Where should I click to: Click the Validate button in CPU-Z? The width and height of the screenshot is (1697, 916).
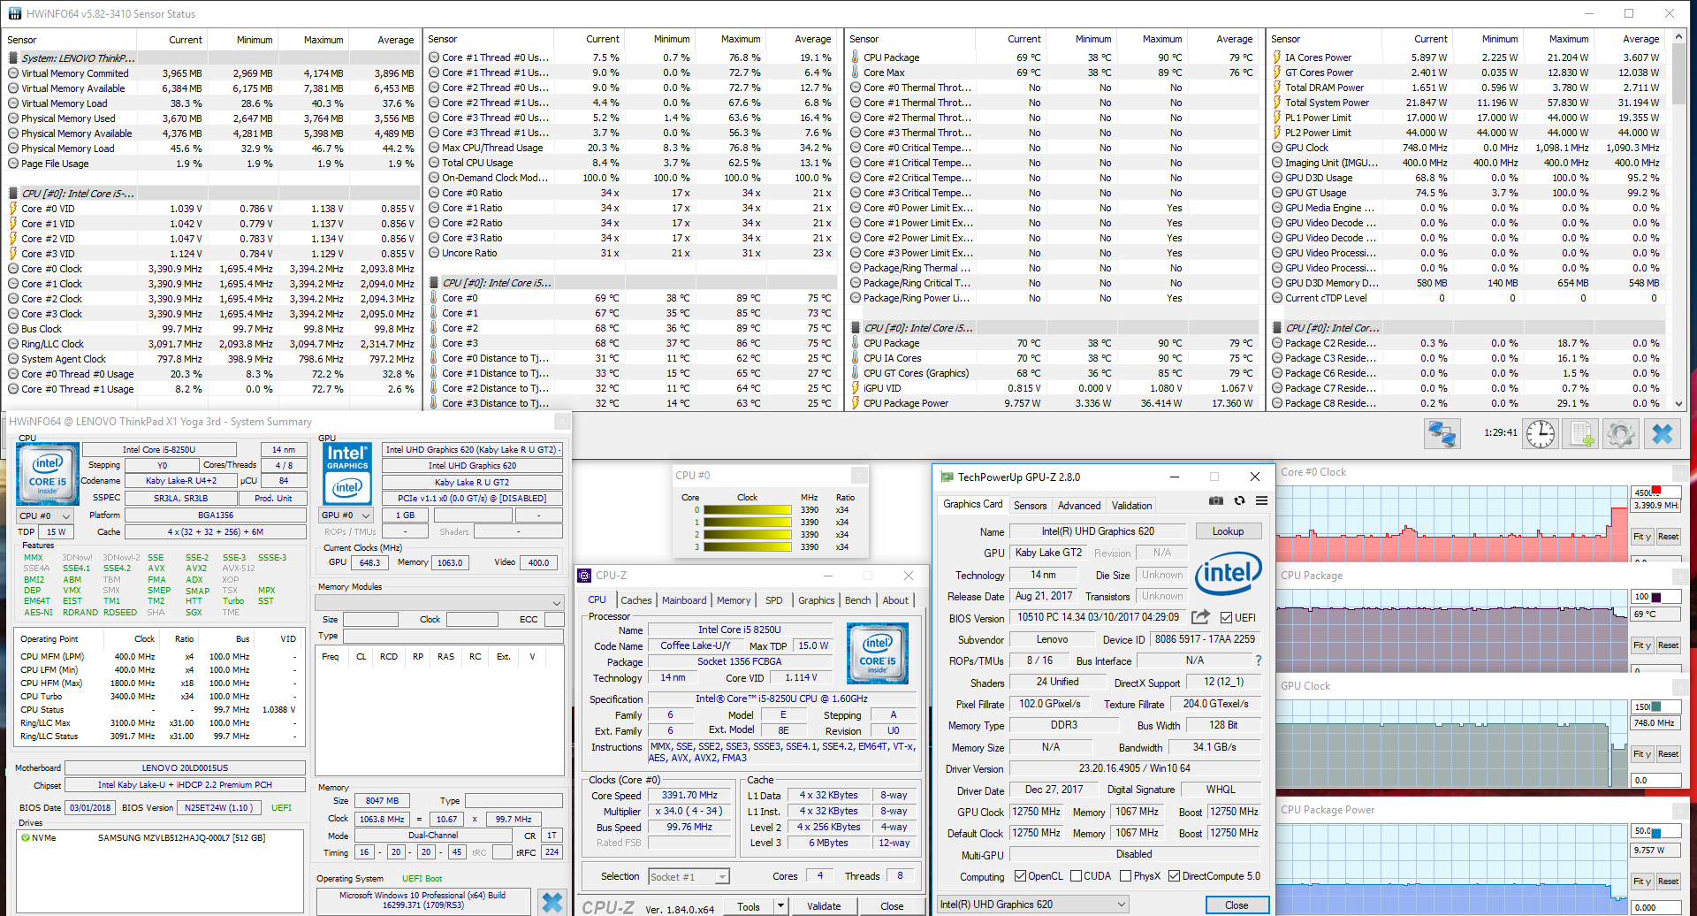pos(824,906)
